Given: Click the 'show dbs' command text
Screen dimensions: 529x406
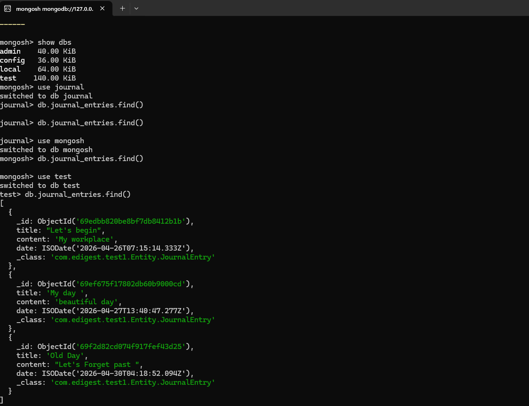Looking at the screenshot, I should tap(55, 42).
